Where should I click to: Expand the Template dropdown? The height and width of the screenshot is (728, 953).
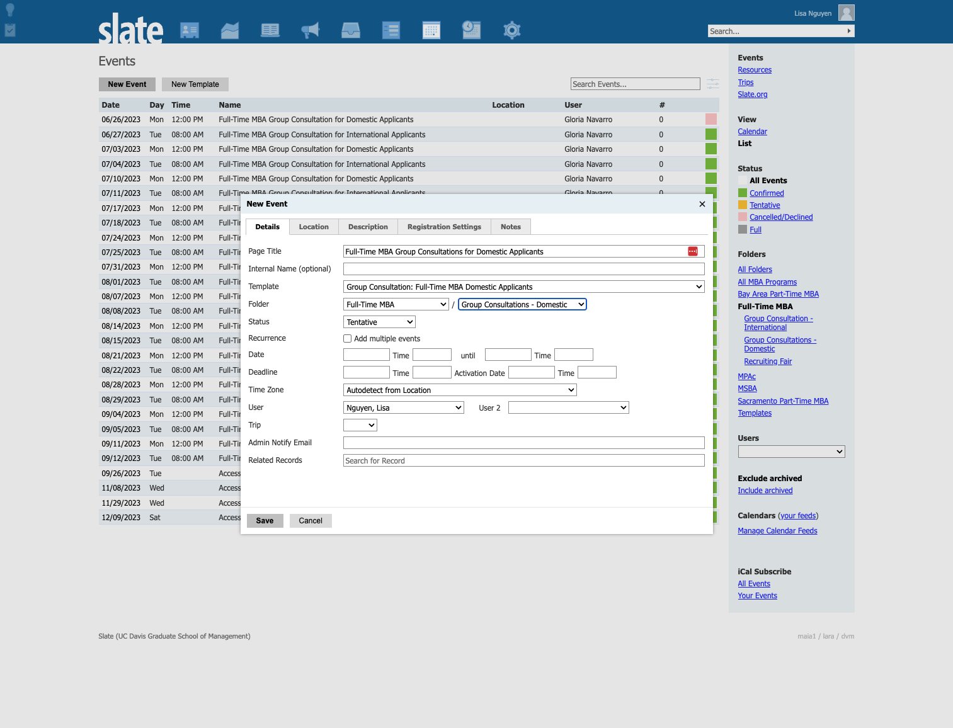pyautogui.click(x=524, y=287)
